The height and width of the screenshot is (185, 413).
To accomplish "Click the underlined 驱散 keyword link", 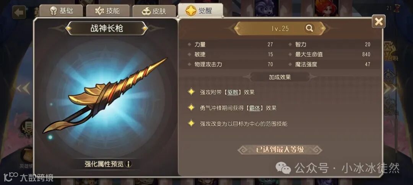I will 234,92.
